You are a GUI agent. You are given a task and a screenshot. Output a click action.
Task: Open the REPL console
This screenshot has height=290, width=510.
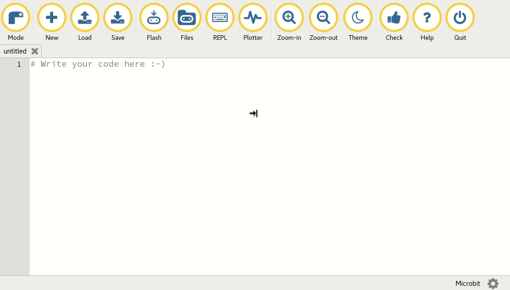click(x=220, y=18)
